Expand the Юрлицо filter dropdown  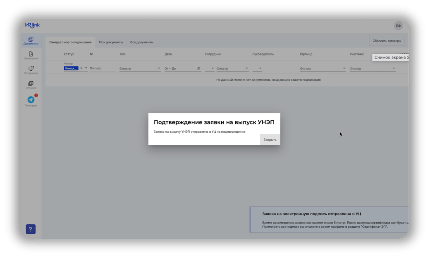point(344,68)
